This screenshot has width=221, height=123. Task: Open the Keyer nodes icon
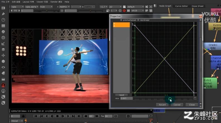3,44
